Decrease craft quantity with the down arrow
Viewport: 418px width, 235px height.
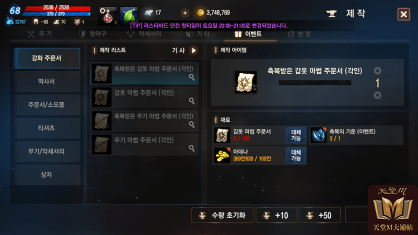coord(377,95)
